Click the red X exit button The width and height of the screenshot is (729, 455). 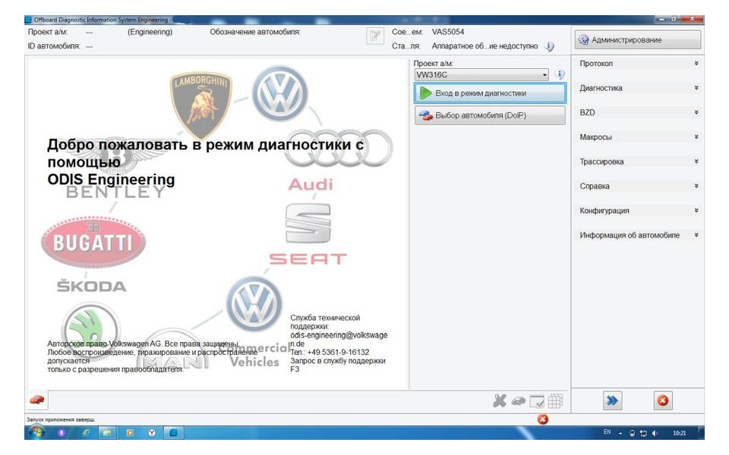[662, 400]
